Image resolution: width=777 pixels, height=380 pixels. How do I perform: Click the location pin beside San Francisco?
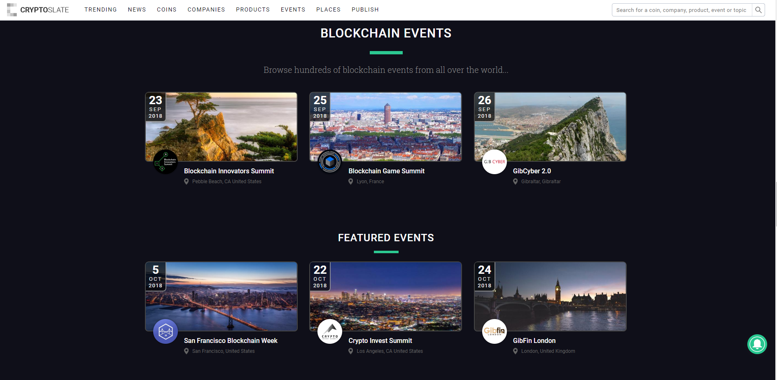[x=187, y=351]
